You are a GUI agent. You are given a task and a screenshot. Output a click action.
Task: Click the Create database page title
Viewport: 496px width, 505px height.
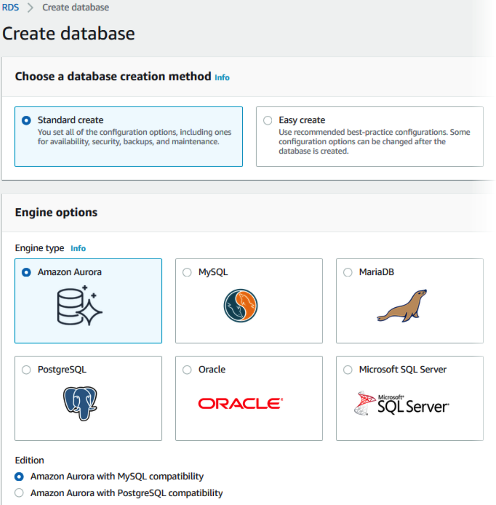[68, 33]
